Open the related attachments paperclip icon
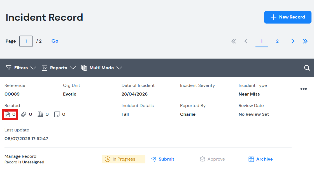The width and height of the screenshot is (314, 169). pyautogui.click(x=24, y=114)
